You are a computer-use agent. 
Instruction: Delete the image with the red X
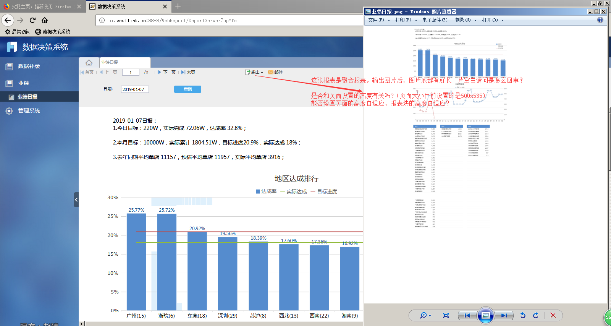coord(553,315)
